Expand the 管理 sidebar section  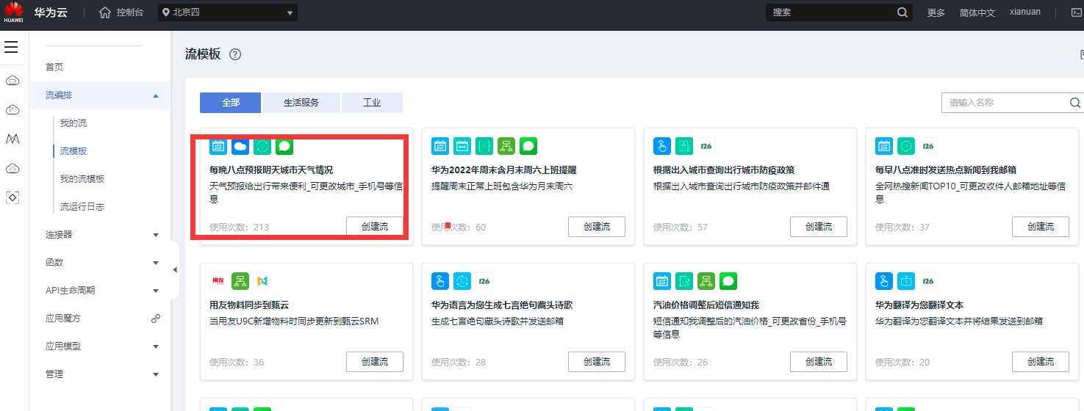(x=156, y=374)
